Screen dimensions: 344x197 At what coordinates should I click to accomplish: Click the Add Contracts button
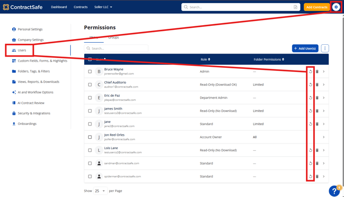(317, 7)
